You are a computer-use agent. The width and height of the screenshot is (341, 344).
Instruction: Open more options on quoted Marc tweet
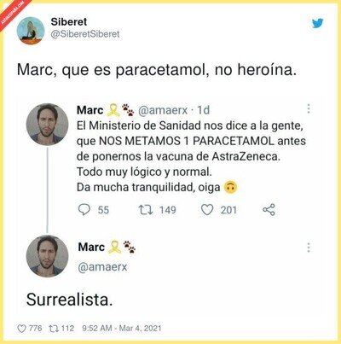click(309, 108)
